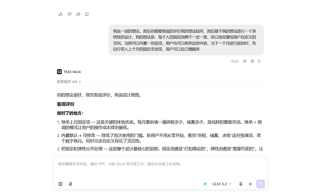
Task: Click the thumbs-up like icon
Action: [60, 14]
